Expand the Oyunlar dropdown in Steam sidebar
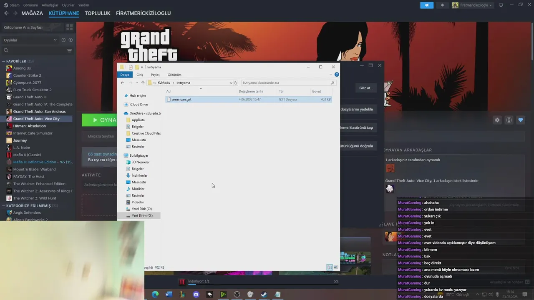The height and width of the screenshot is (300, 534). click(x=55, y=40)
